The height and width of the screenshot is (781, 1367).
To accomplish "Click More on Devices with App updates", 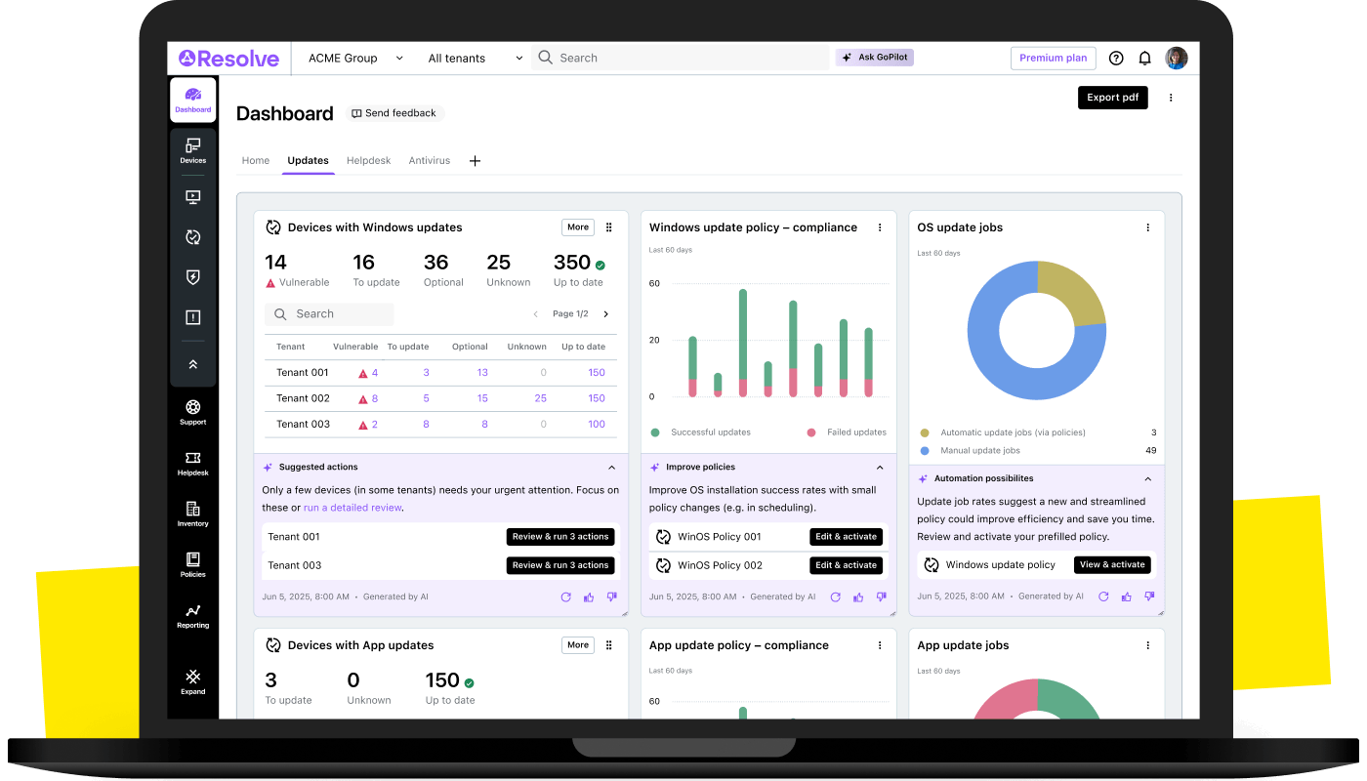I will pos(578,645).
